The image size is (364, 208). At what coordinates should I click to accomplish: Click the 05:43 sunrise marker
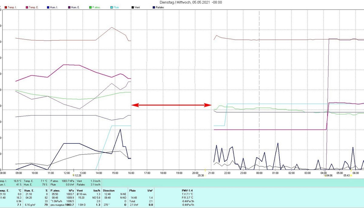[x=347, y=175]
